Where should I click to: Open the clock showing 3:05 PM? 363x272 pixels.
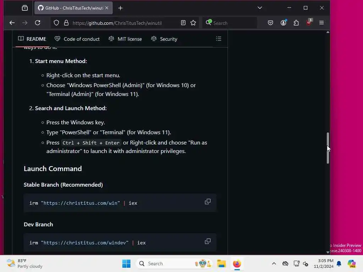coord(323,263)
